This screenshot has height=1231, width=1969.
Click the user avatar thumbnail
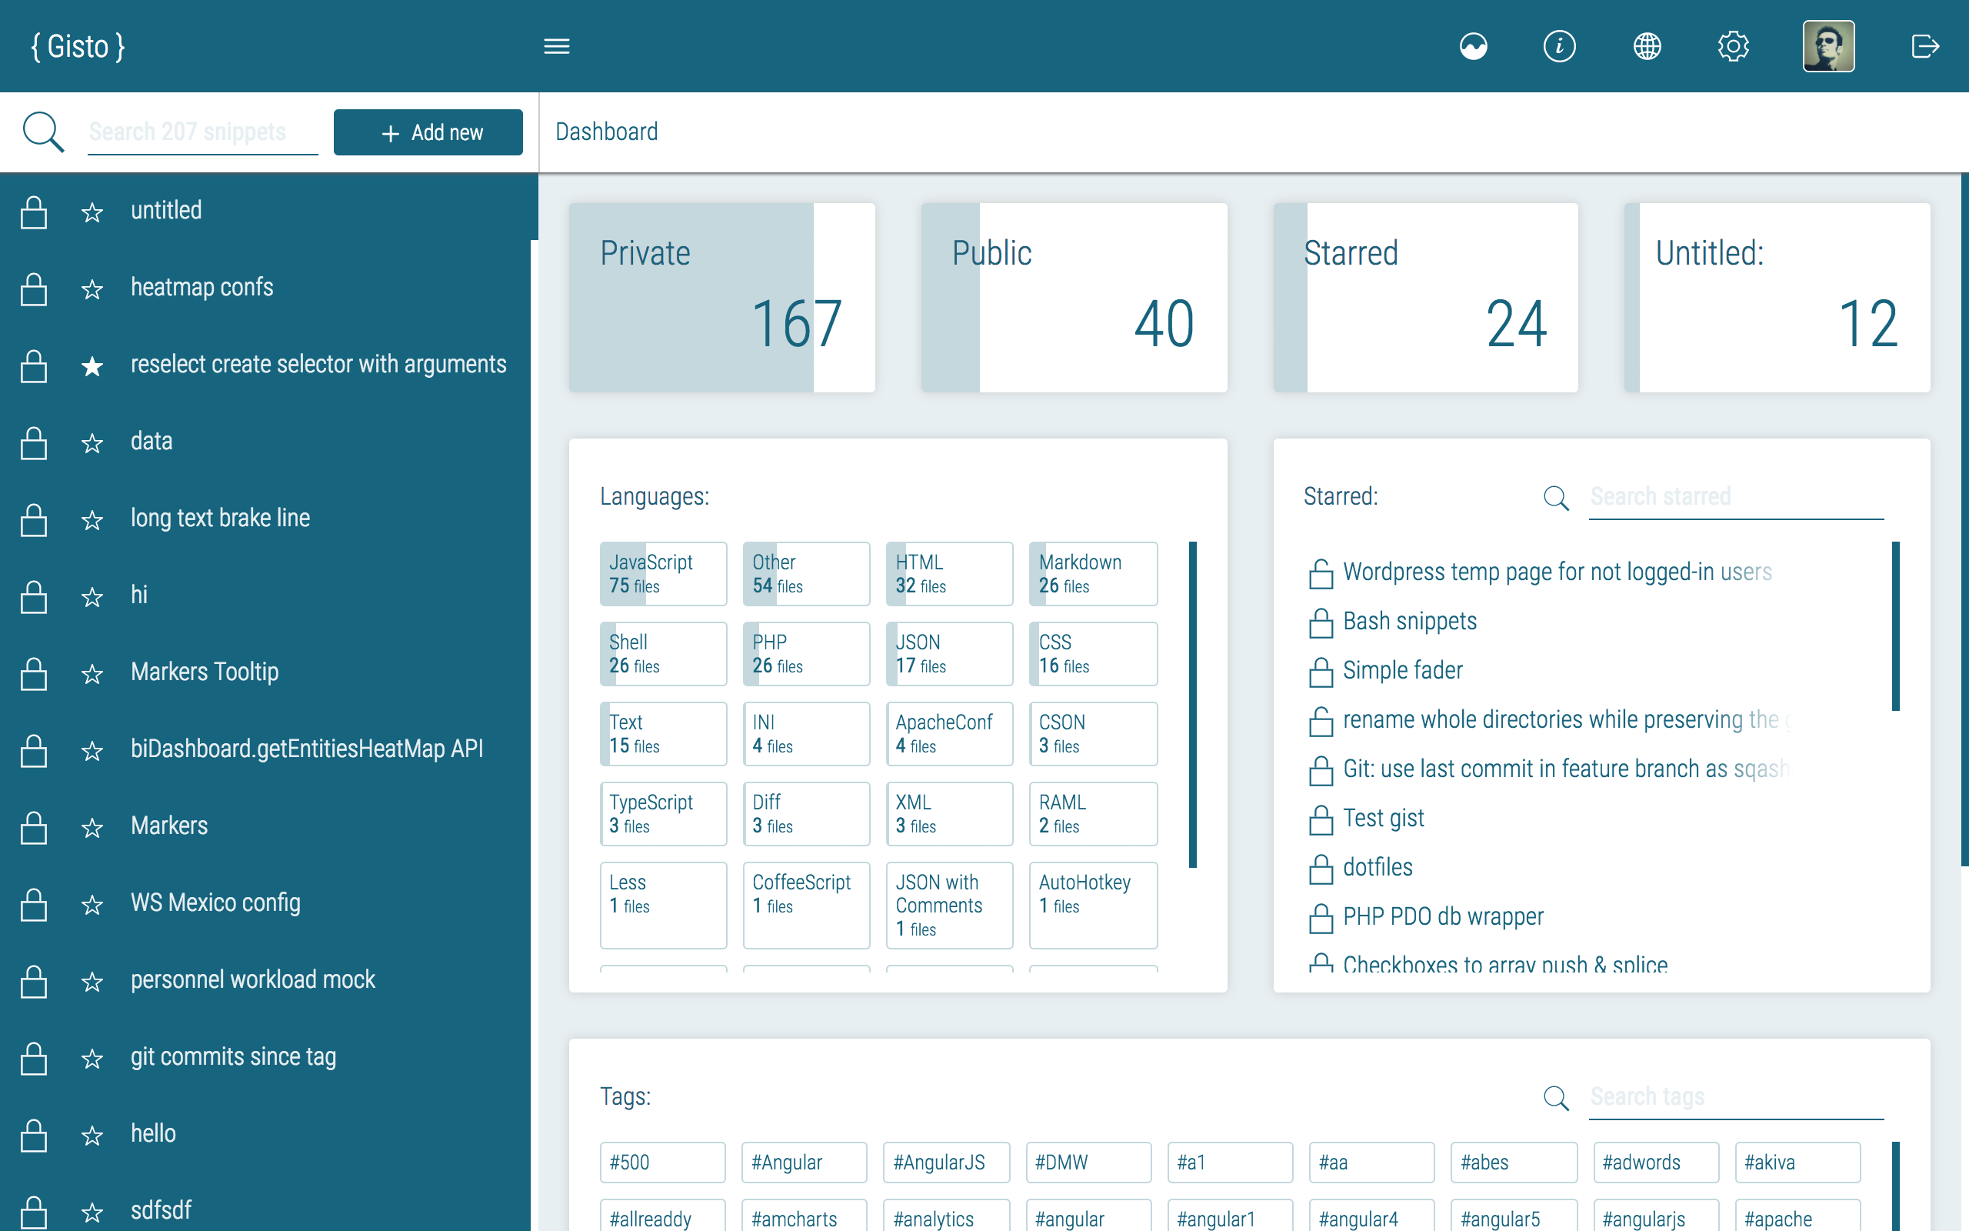1827,46
